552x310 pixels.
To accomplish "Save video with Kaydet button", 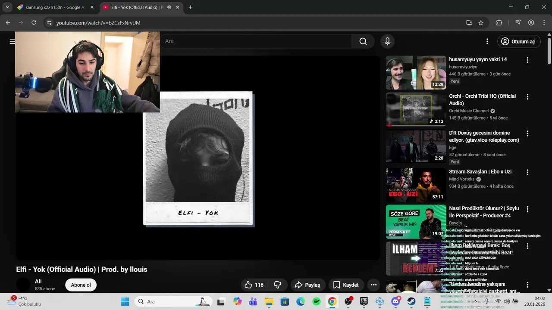I will 346,285.
